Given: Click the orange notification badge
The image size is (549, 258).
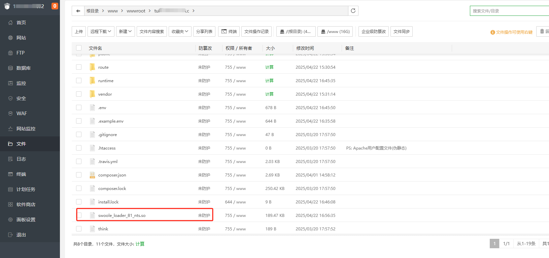Looking at the screenshot, I should tap(55, 6).
